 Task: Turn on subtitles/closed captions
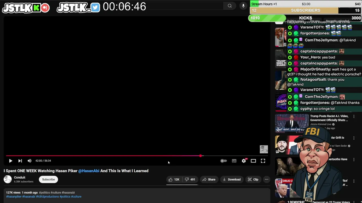tap(234, 161)
